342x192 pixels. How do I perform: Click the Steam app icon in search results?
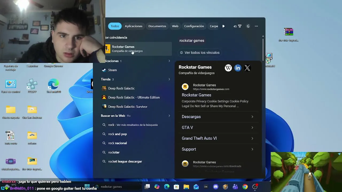click(x=104, y=70)
